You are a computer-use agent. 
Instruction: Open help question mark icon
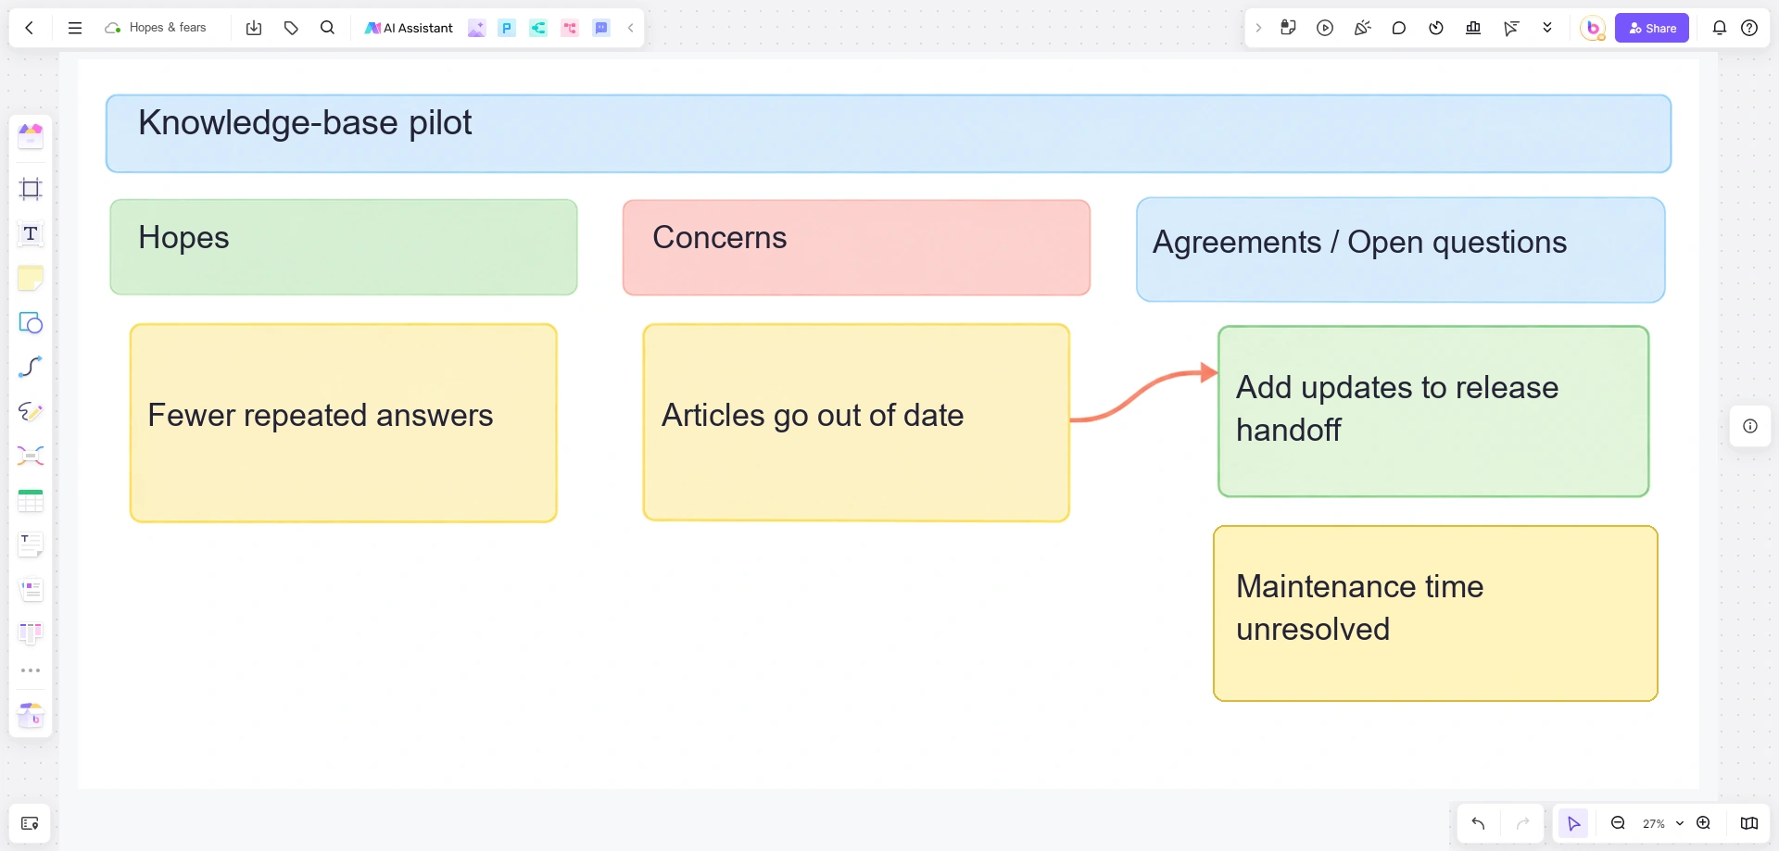[1749, 28]
